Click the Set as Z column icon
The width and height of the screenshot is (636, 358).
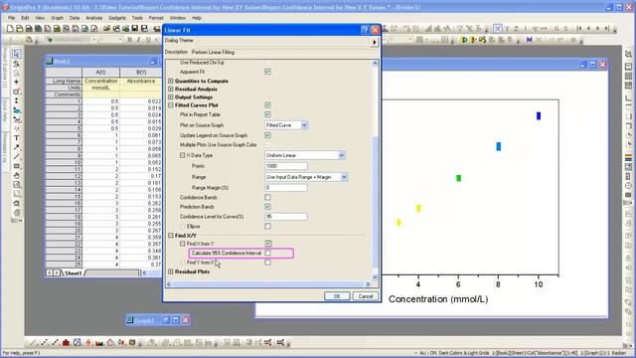[x=516, y=29]
